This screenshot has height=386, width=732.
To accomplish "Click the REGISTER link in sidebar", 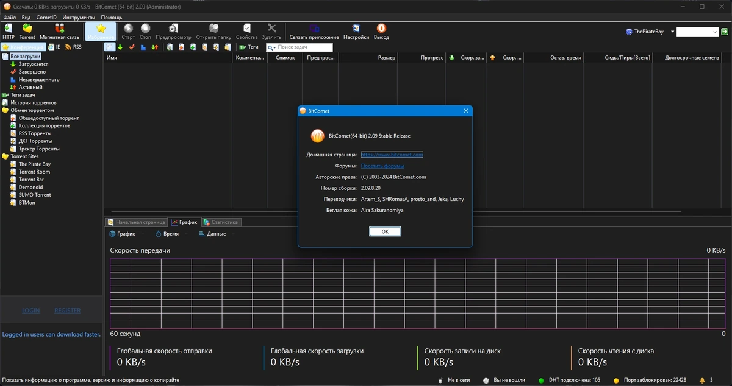I will point(68,311).
